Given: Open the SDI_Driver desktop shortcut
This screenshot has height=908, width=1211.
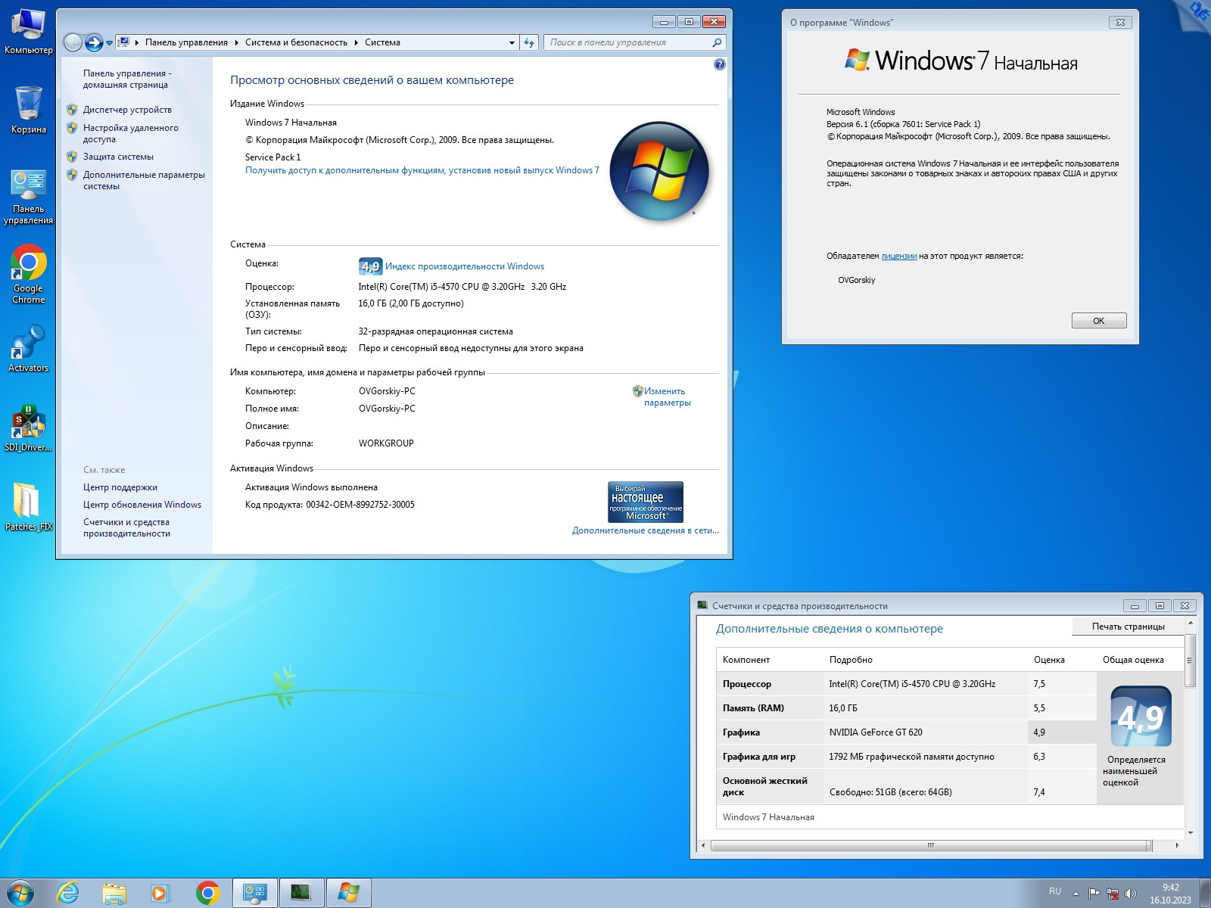Looking at the screenshot, I should (28, 428).
